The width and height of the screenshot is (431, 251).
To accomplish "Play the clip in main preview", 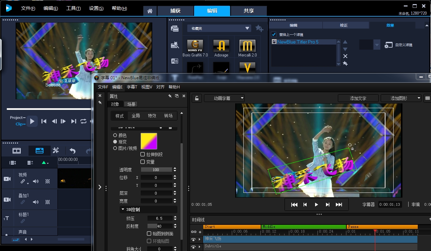I will click(32, 121).
